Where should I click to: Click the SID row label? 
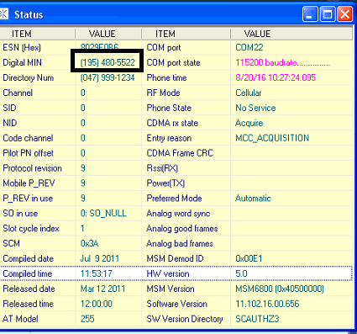9,108
